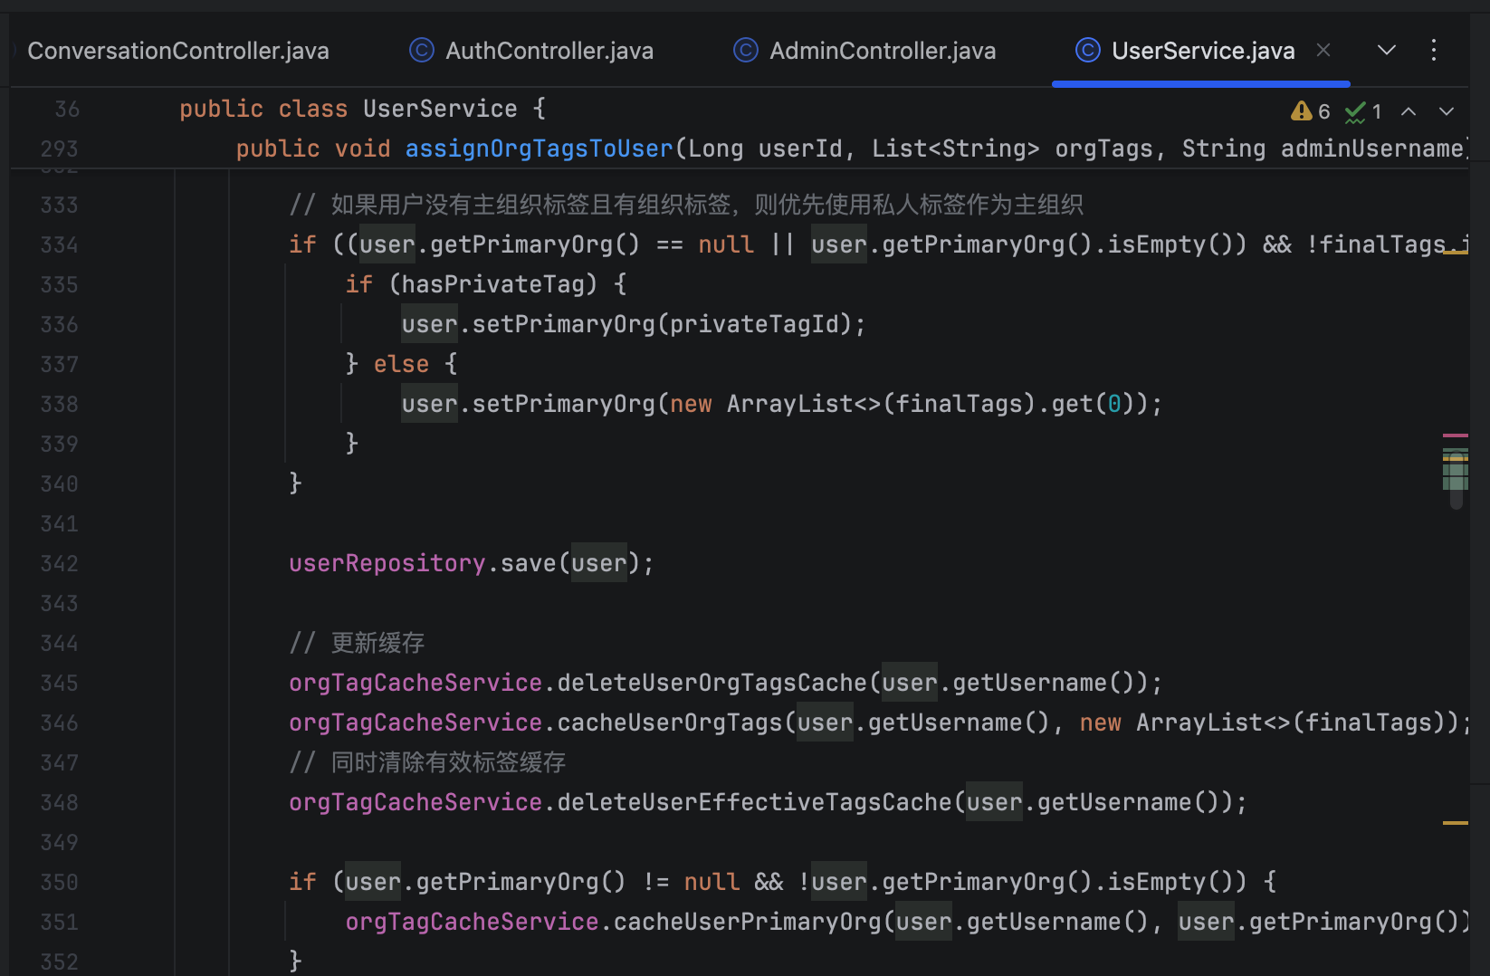1490x976 pixels.
Task: Click line number 36 in the sticky header
Action: (67, 110)
